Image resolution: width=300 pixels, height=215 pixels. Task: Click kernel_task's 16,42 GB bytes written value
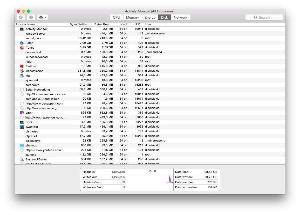pos(85,38)
